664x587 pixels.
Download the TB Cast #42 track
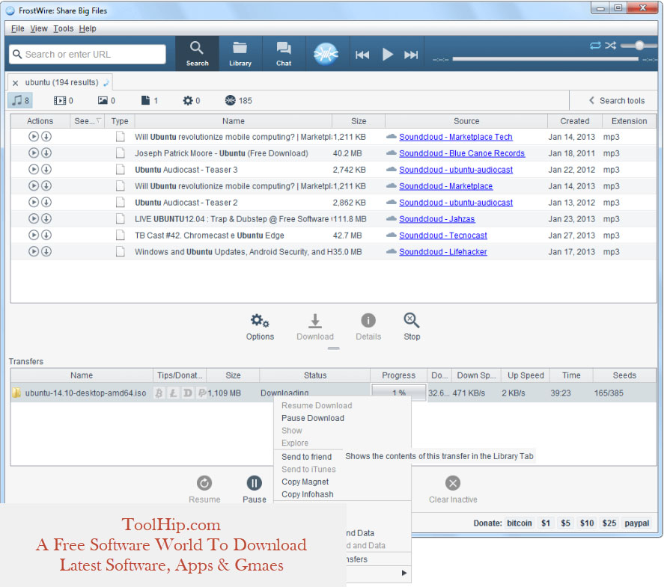tap(46, 235)
